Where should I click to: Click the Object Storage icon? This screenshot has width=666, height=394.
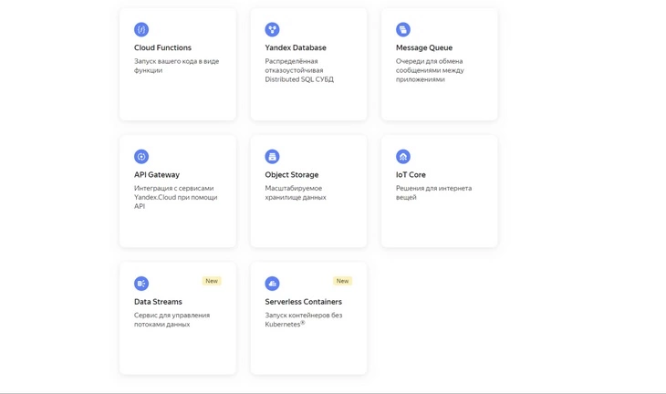(272, 156)
